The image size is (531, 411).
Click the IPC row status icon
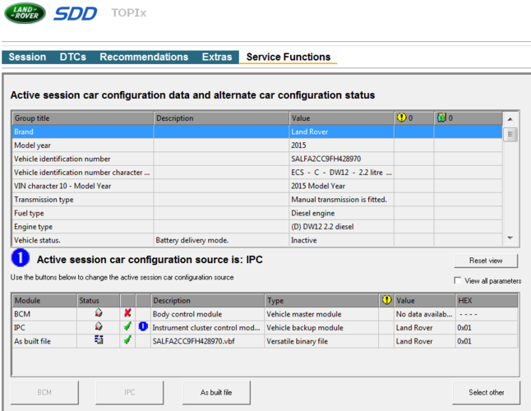tap(99, 326)
